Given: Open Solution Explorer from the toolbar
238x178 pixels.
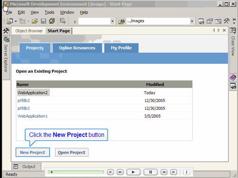Looking at the screenshot, I should [201, 21].
